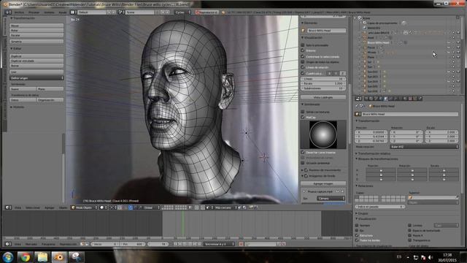Click the Info editor type icon

point(8,12)
